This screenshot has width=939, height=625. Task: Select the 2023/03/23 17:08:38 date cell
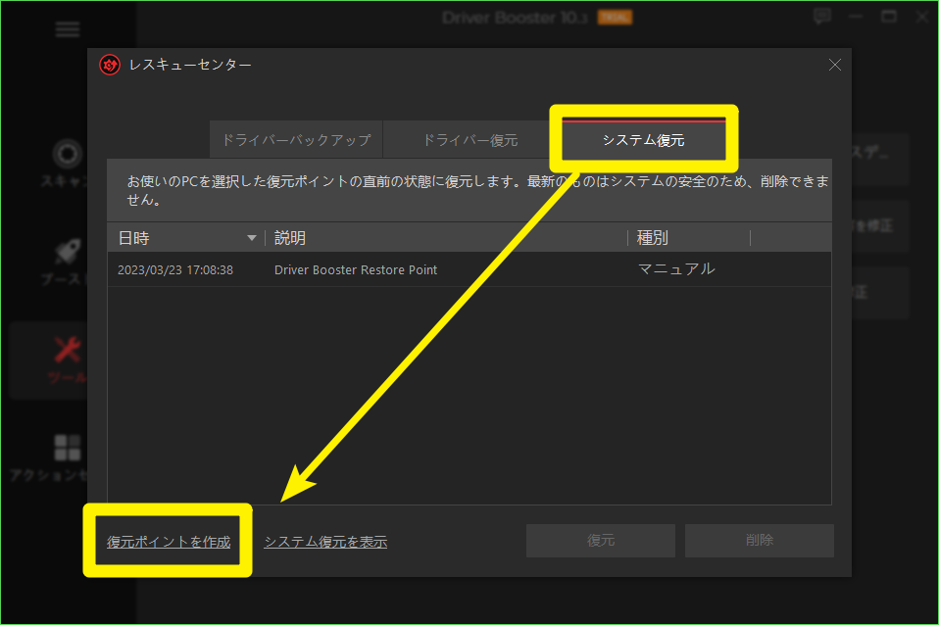click(x=175, y=270)
